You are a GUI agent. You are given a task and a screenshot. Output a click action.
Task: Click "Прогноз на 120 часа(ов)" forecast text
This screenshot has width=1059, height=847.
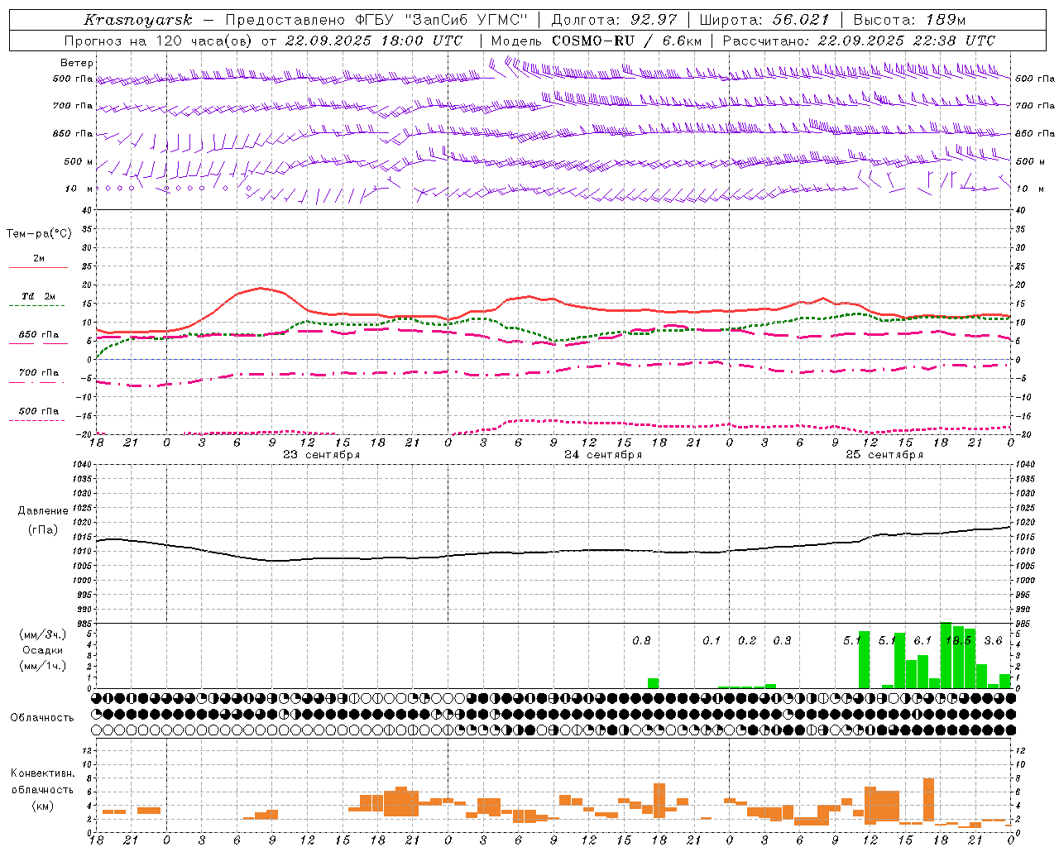click(159, 41)
